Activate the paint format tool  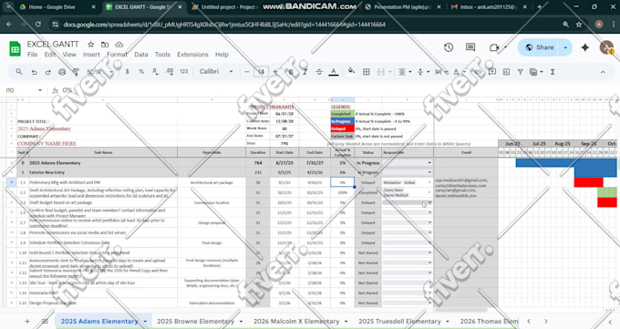coord(76,72)
